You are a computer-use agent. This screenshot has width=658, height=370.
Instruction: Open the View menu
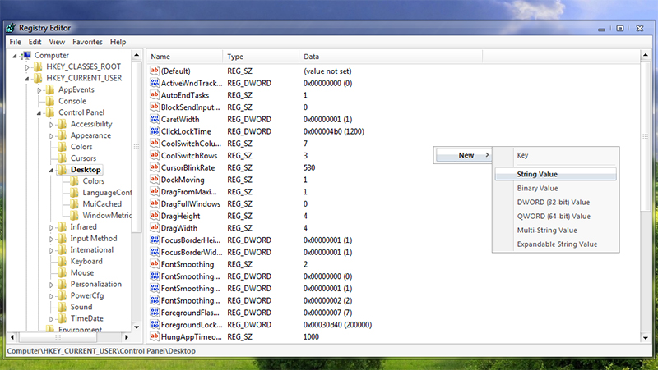tap(57, 42)
